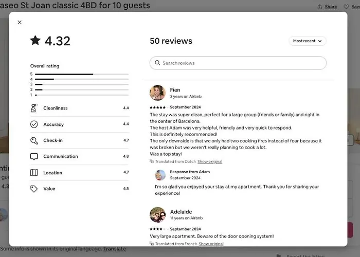This screenshot has height=257, width=360.
Task: Click Fien's five-star rating stars
Action: (157, 107)
